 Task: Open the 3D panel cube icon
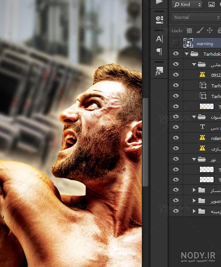(159, 20)
